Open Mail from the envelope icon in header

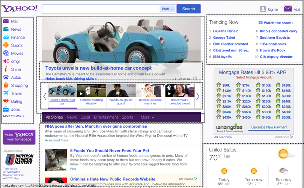click(288, 9)
